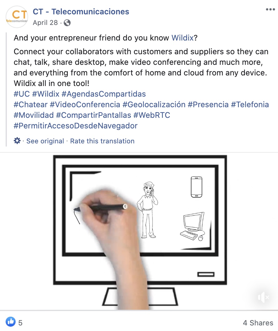The width and height of the screenshot is (278, 331).
Task: Unmute the video with speaker icon
Action: coord(263,297)
